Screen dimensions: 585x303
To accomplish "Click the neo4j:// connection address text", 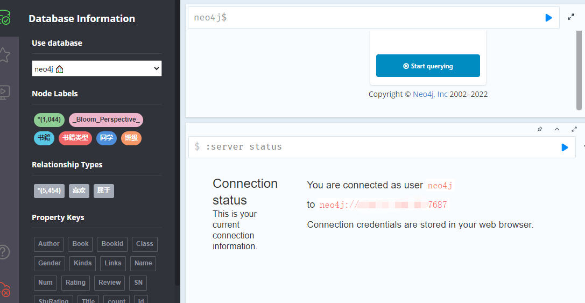I will pyautogui.click(x=383, y=205).
